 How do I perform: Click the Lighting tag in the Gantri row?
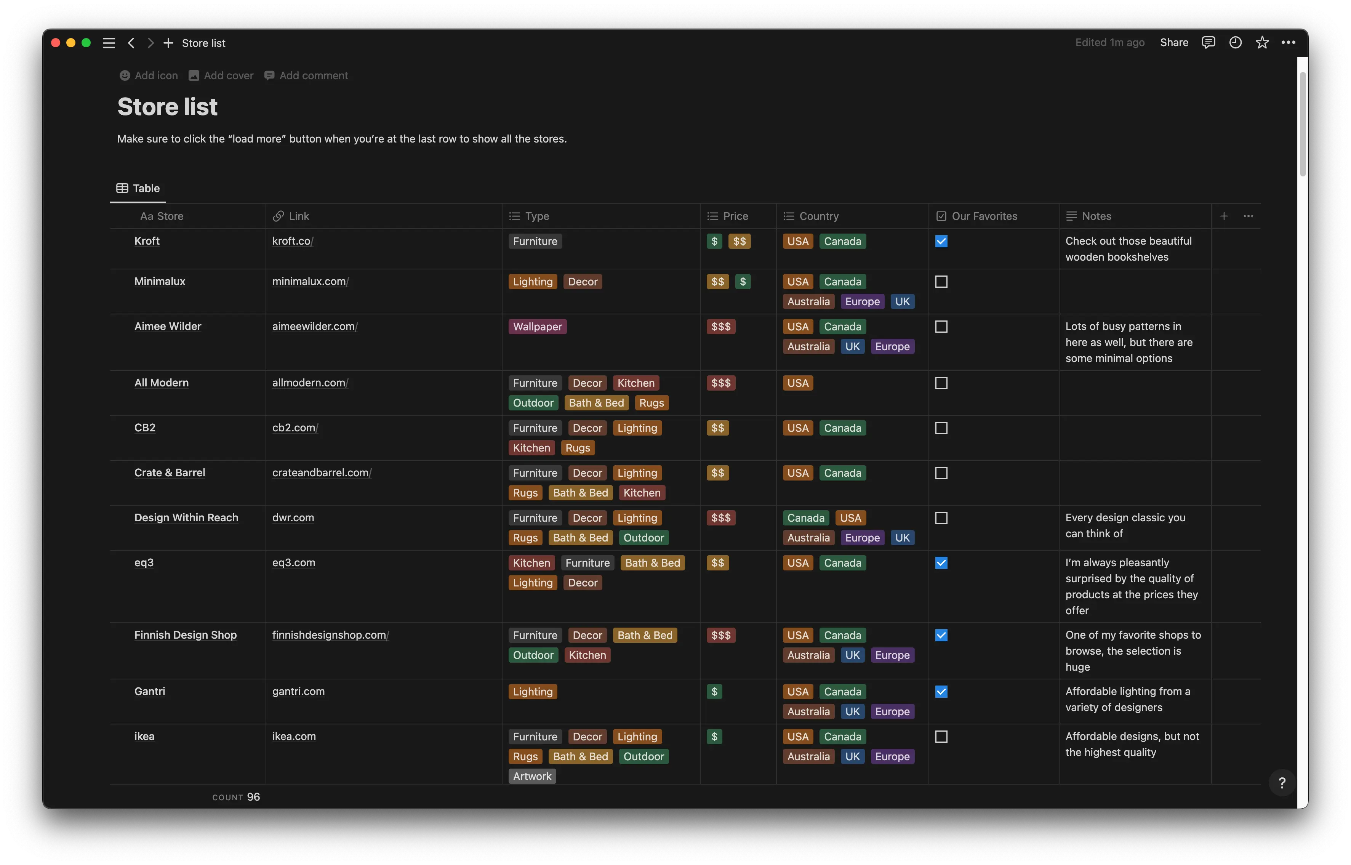533,692
